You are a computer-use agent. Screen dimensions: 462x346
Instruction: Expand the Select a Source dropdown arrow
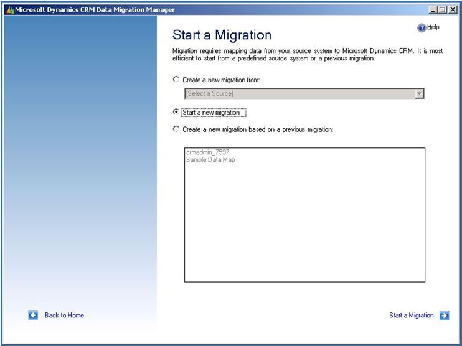click(x=419, y=93)
